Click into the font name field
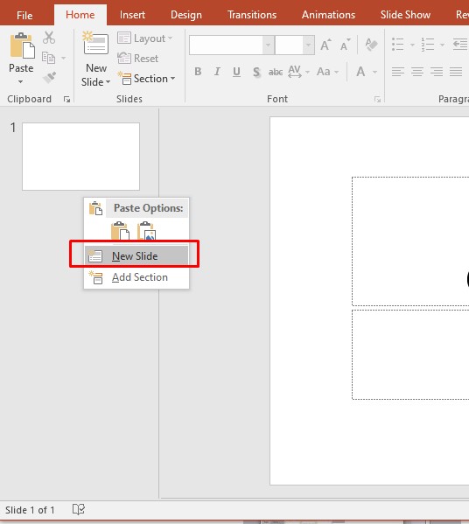Screen dimensions: 469x524 pos(226,45)
